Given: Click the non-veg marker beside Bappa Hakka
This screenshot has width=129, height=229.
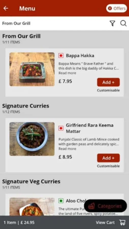Looking at the screenshot, I should tap(61, 55).
